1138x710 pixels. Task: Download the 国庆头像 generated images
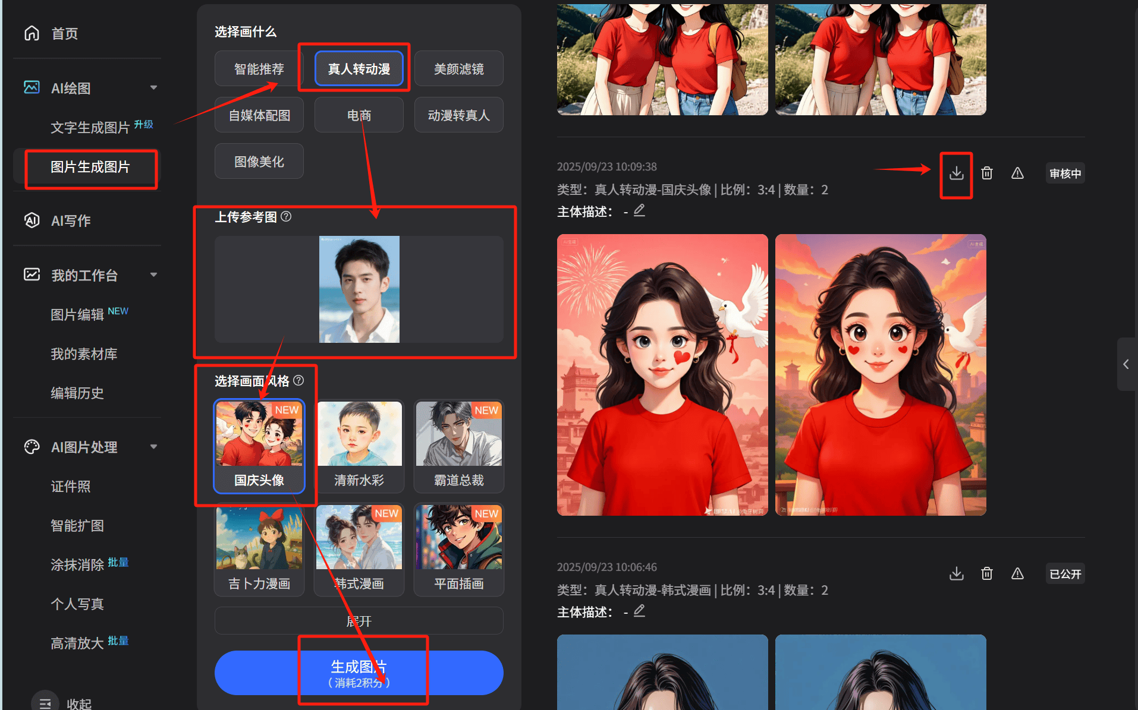pos(956,173)
